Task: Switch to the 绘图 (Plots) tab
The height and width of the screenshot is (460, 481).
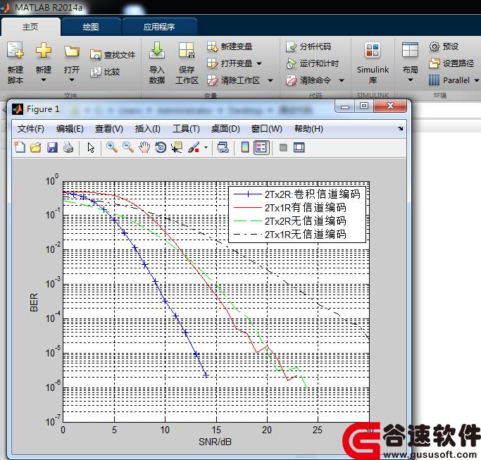Action: pyautogui.click(x=91, y=27)
